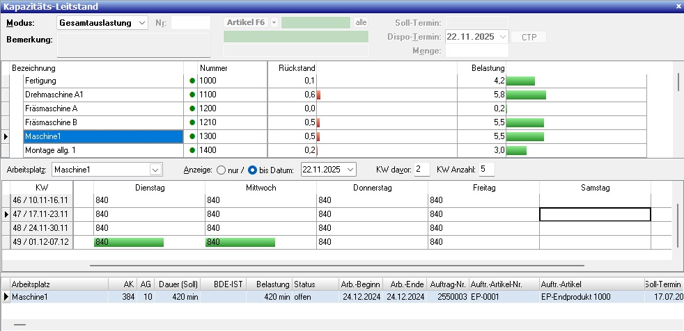Select the 'nur' radio button
The width and height of the screenshot is (684, 331).
click(x=221, y=170)
